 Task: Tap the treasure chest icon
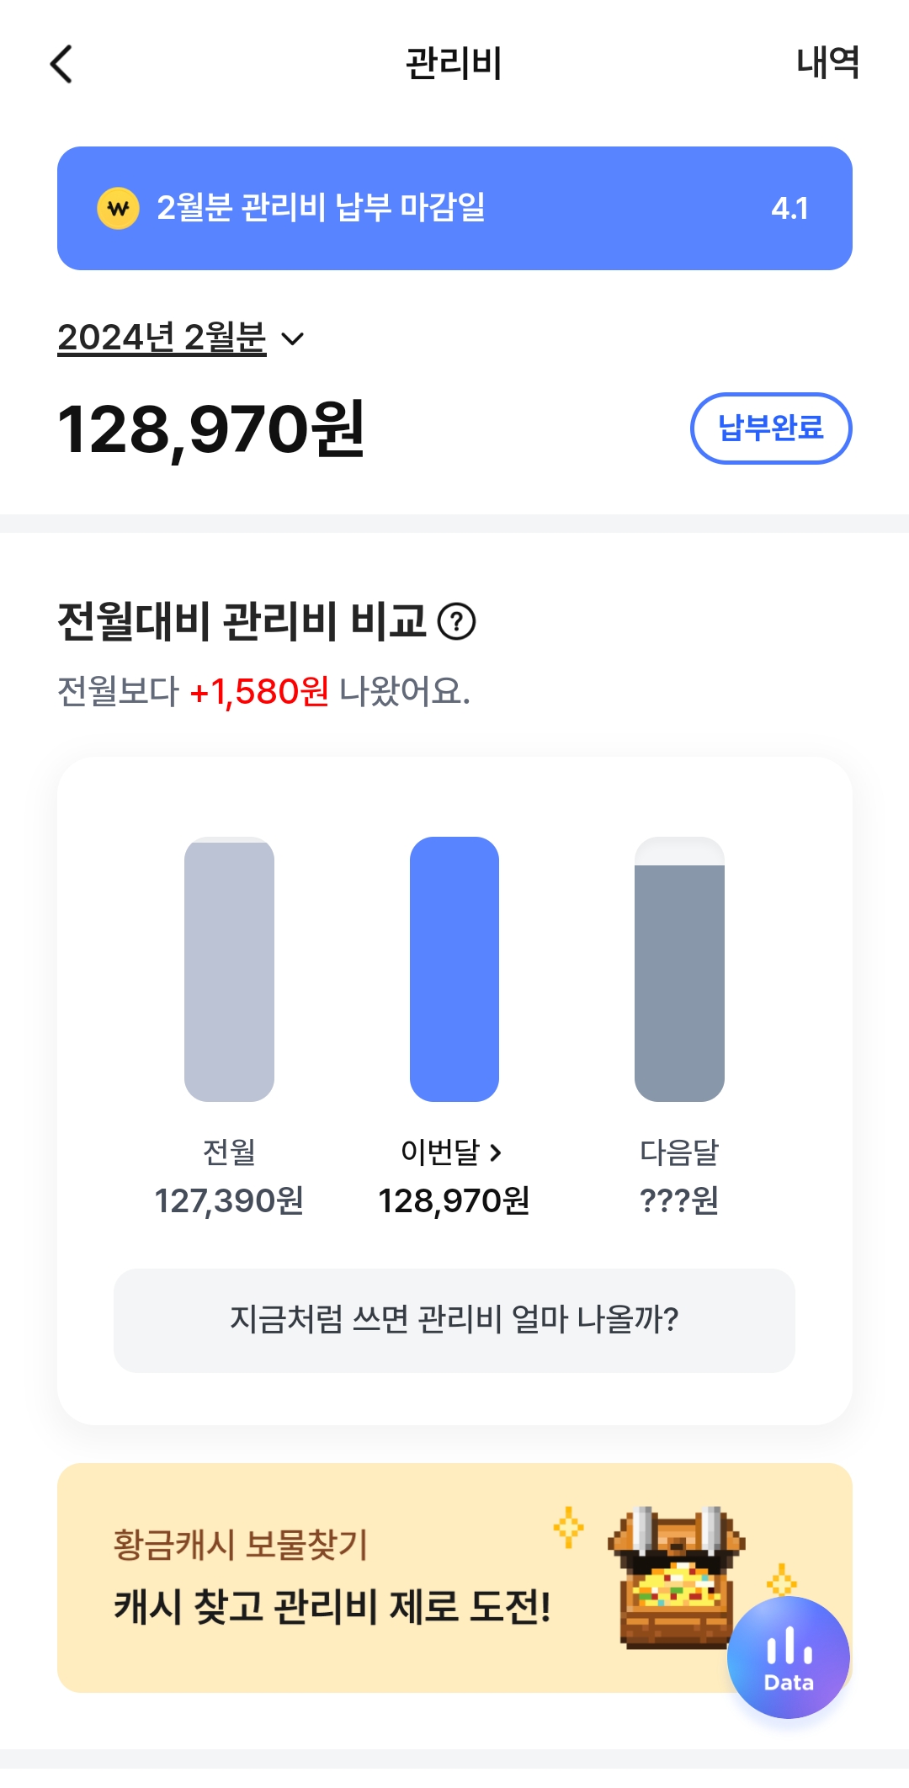pos(674,1572)
